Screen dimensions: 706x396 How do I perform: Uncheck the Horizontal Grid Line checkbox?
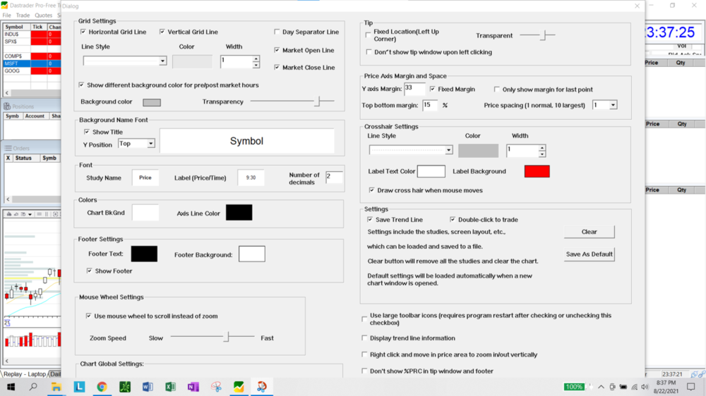[x=83, y=32]
